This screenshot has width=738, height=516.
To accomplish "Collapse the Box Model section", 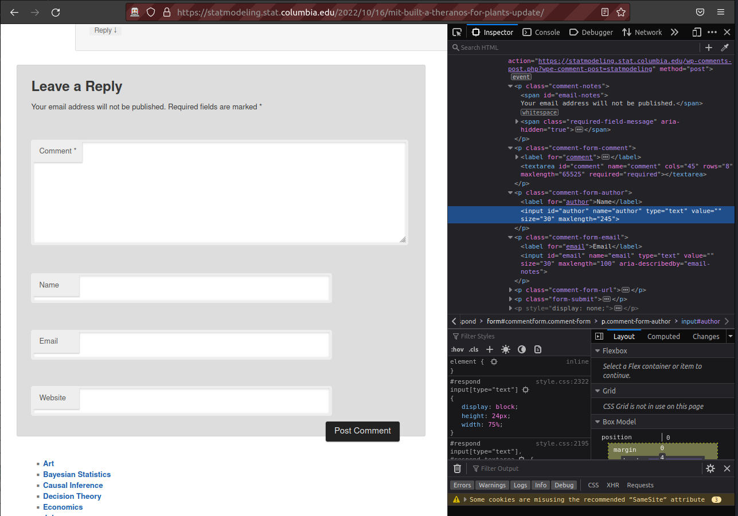I will tap(598, 422).
